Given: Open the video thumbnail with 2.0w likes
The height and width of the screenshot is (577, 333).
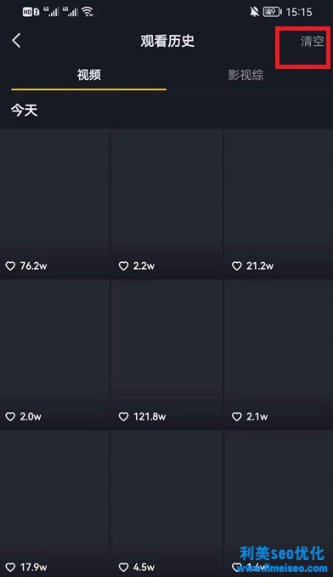Looking at the screenshot, I should 54,354.
